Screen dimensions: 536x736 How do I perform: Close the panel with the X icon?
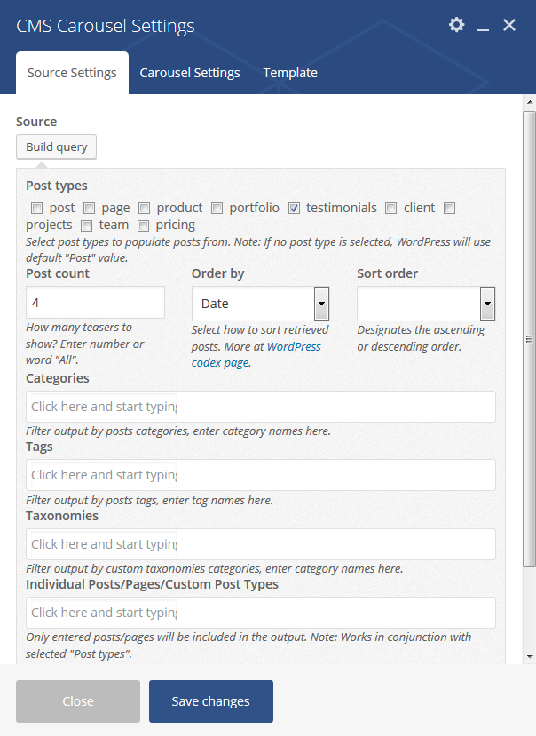(x=509, y=24)
